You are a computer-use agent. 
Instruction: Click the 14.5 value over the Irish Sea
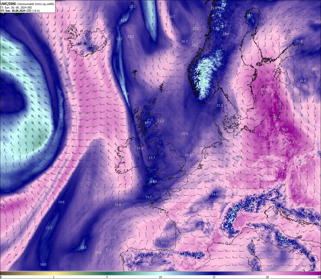[x=140, y=148]
